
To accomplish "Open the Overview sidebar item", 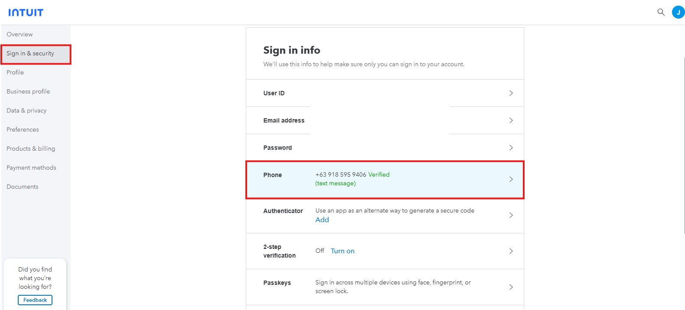I will (20, 35).
